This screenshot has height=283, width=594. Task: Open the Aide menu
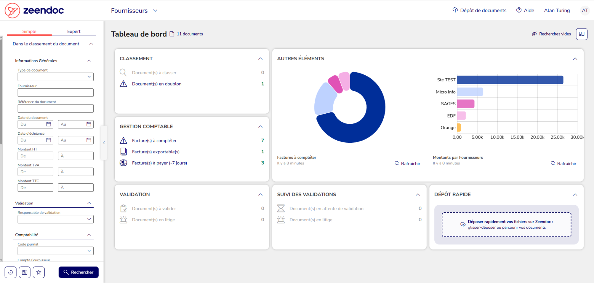pos(525,10)
